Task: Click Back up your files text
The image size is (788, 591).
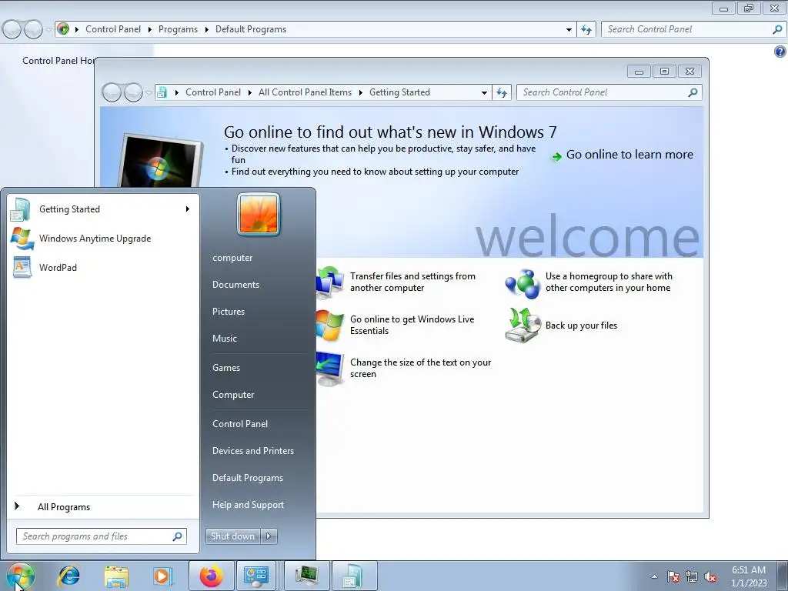Action: [581, 326]
